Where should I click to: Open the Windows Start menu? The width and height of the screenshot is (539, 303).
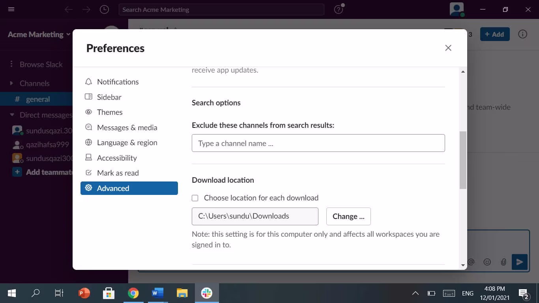[12, 293]
